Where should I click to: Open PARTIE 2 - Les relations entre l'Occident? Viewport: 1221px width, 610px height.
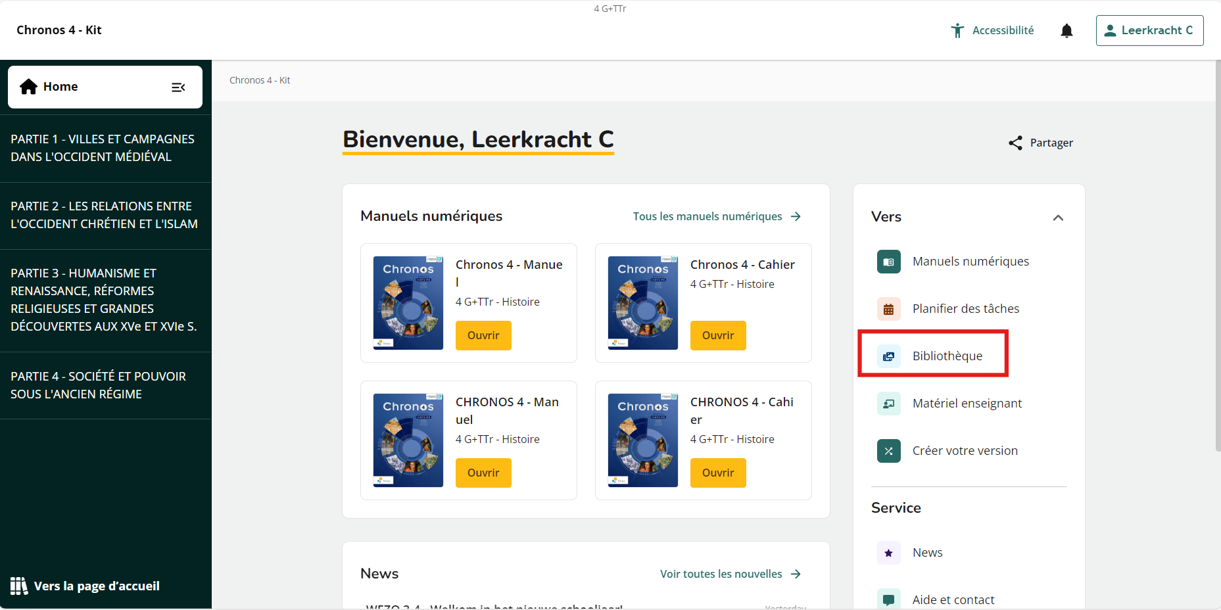(x=106, y=215)
